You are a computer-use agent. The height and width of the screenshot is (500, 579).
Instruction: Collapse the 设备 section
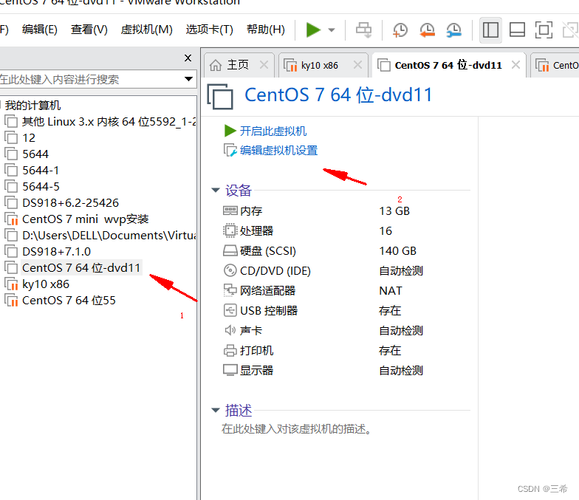(x=216, y=190)
